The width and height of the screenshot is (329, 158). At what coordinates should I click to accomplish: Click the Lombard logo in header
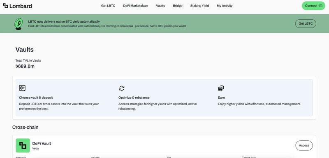pos(17,6)
